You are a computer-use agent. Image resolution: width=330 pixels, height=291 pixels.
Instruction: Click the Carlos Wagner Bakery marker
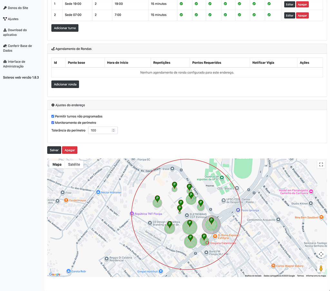[x=273, y=266]
